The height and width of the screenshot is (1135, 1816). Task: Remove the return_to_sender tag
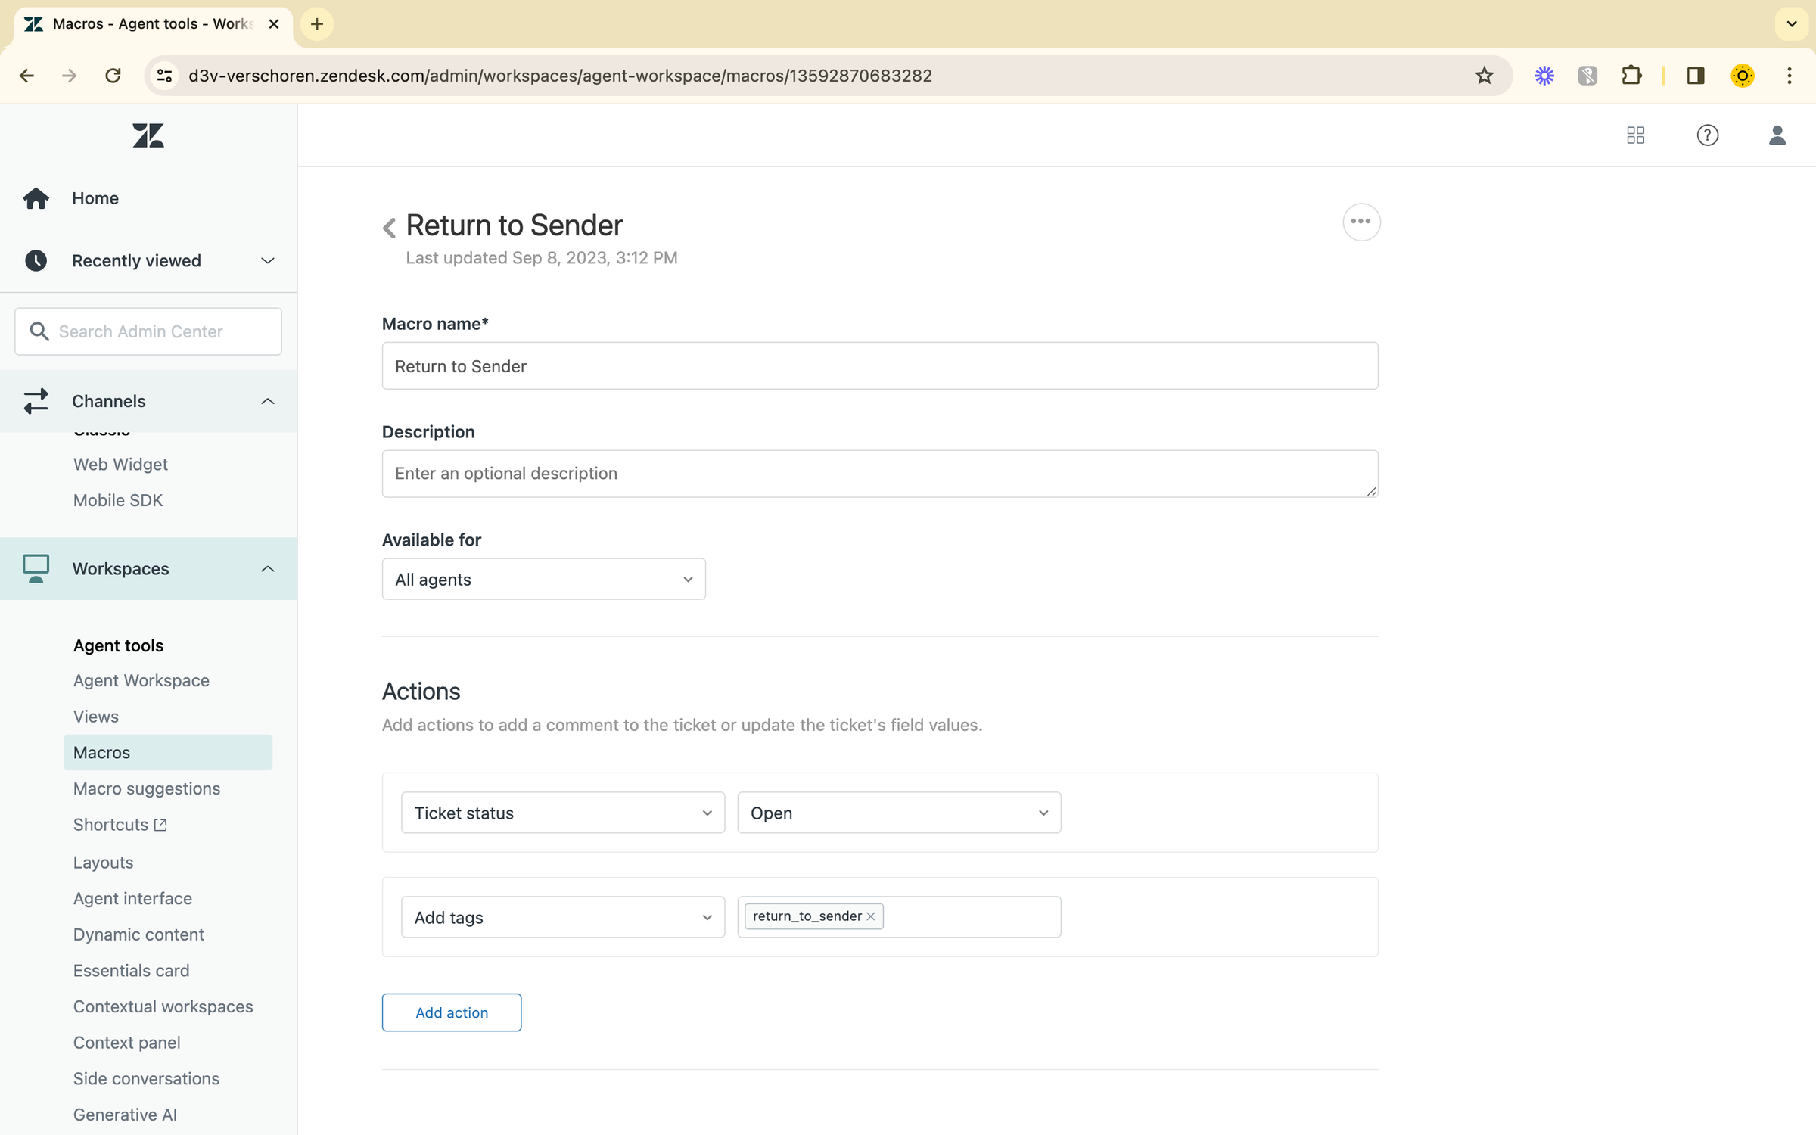coord(872,916)
